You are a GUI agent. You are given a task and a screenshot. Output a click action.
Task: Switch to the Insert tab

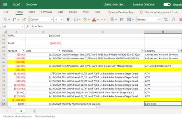click(x=32, y=12)
